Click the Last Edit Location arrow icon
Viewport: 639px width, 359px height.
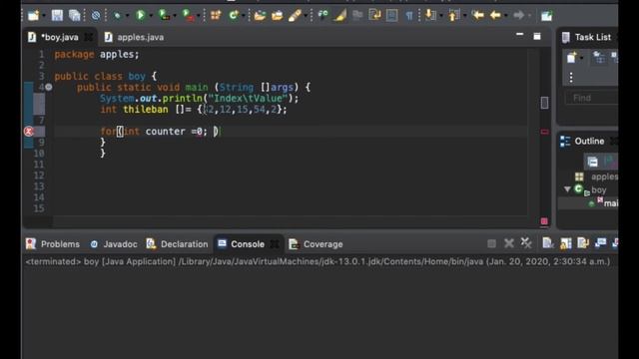477,16
